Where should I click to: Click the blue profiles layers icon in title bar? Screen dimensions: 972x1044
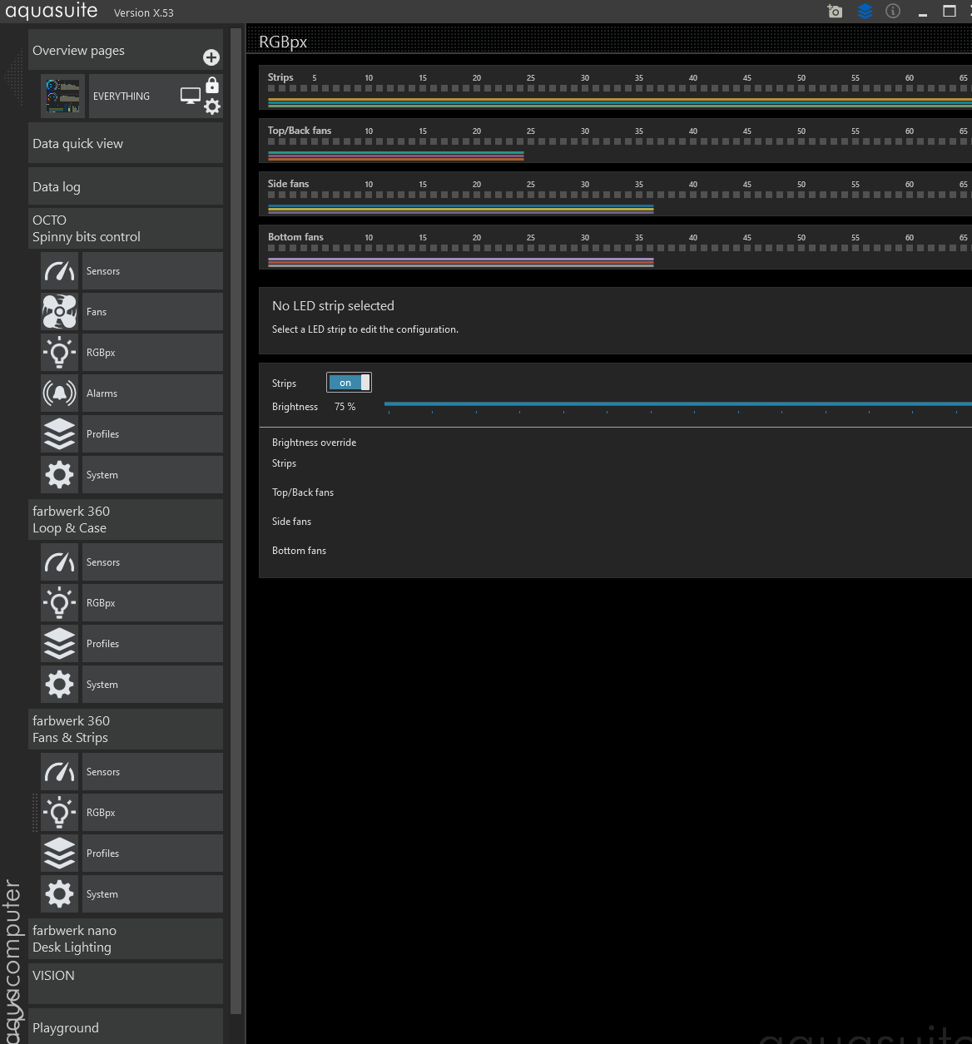pyautogui.click(x=865, y=12)
